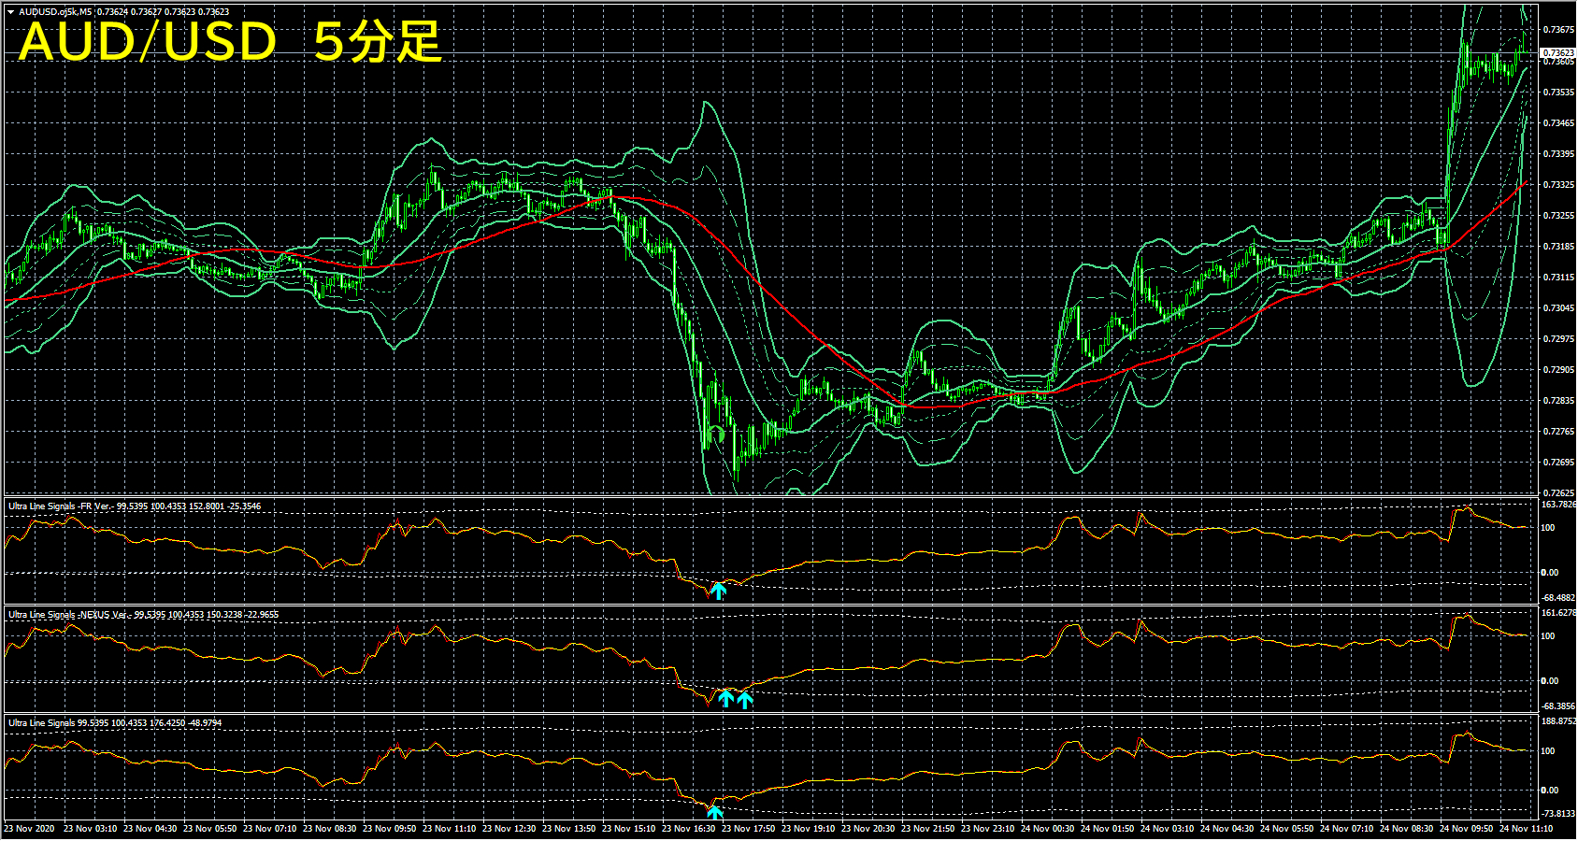Click the left signal arrow in NEXUS window
Viewport: 1578px width, 841px height.
tap(725, 698)
